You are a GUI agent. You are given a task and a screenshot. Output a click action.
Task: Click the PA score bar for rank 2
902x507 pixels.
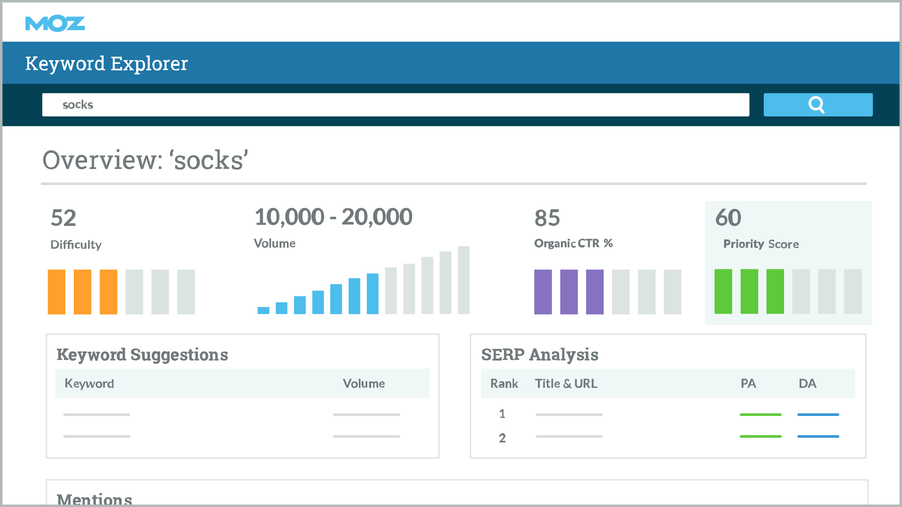coord(760,436)
